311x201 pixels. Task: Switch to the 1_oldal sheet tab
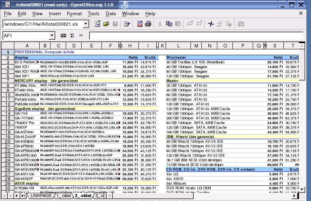pyautogui.click(x=64, y=196)
